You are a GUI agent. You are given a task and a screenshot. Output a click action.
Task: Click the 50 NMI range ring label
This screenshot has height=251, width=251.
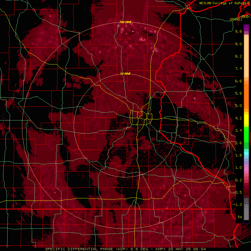click(x=125, y=74)
